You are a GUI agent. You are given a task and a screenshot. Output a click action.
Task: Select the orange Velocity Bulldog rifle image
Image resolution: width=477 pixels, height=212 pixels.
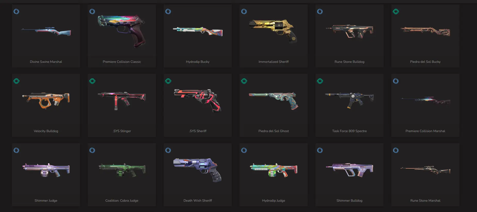click(46, 101)
